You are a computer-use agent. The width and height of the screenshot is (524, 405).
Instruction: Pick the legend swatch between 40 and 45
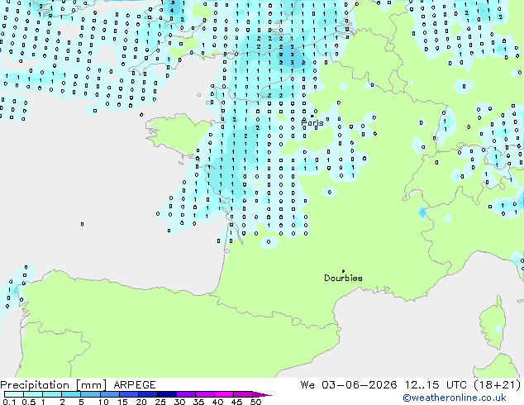[224, 394]
